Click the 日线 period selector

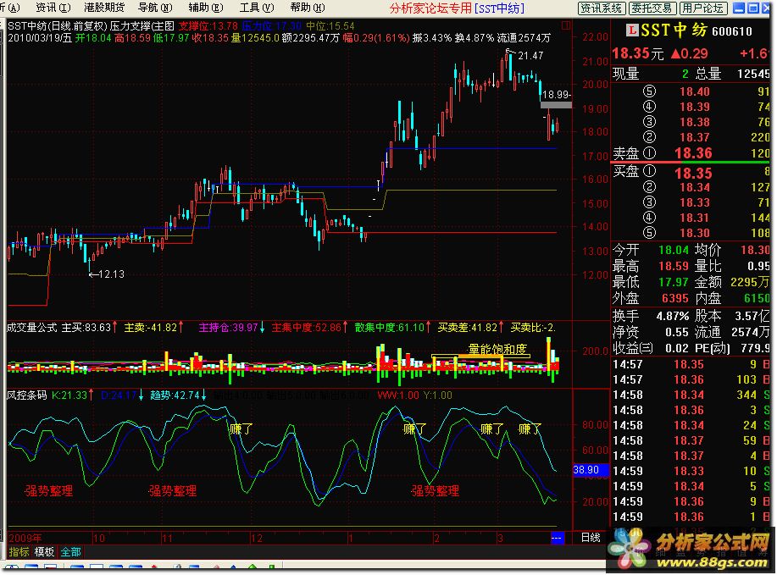click(591, 538)
